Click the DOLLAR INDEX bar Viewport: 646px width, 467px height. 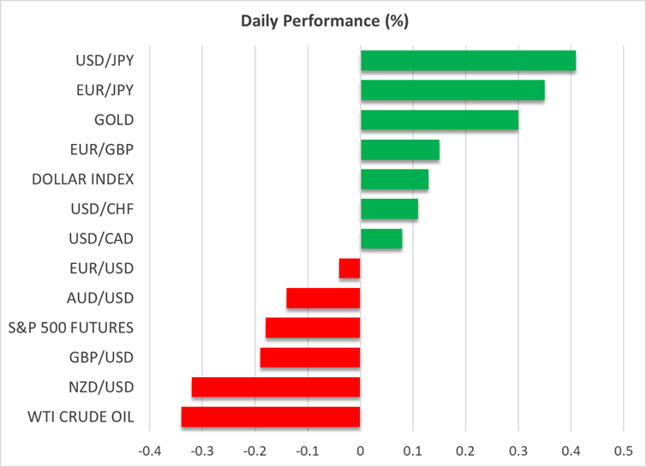pos(394,180)
